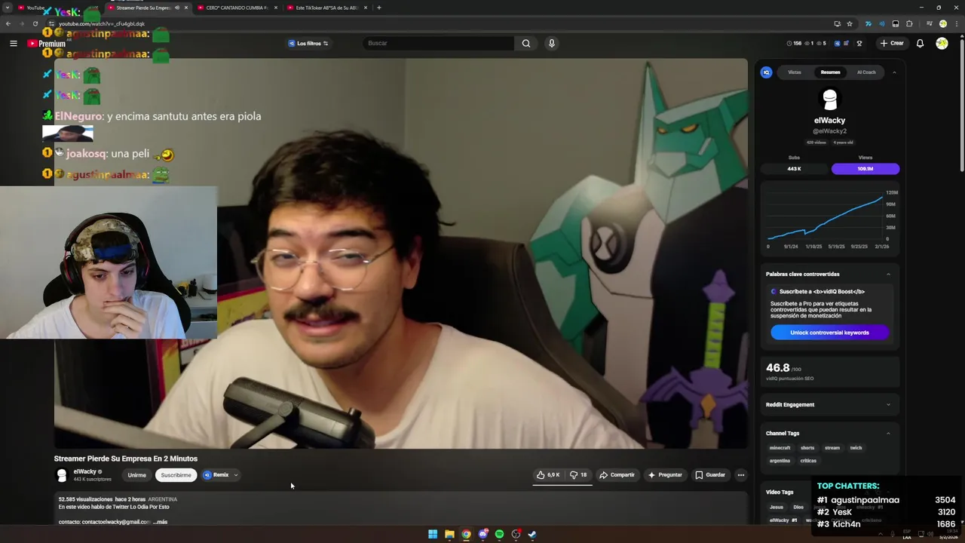Collapse the Channel Tags section

888,433
